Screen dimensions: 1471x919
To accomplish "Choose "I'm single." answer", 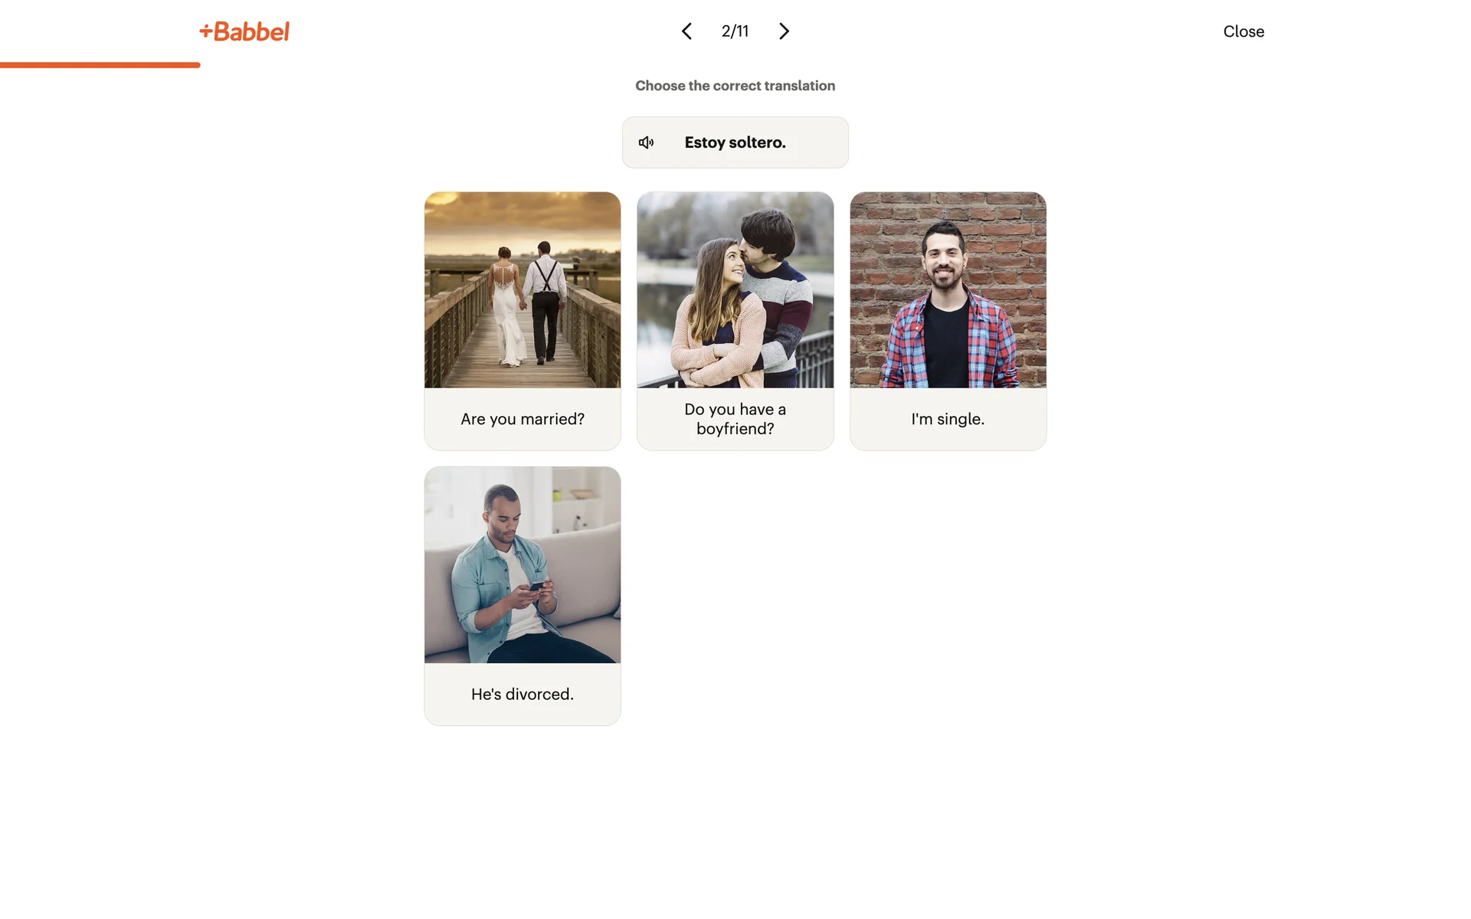I will click(948, 419).
